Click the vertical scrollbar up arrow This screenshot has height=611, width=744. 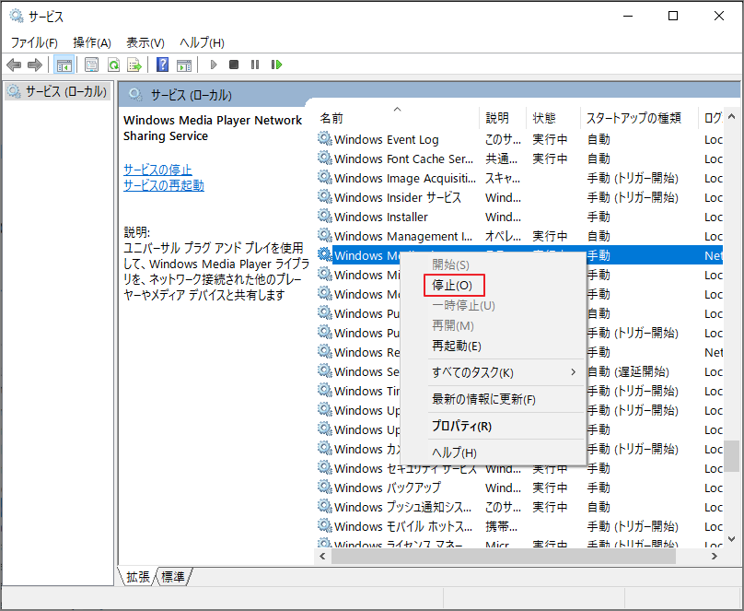point(731,116)
